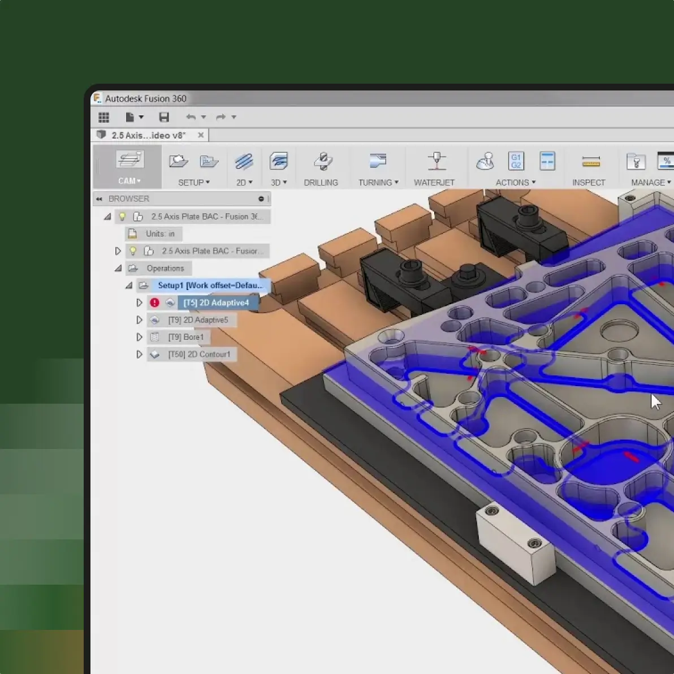The image size is (674, 674).
Task: Click the error badge on 2D Adaptive4
Action: pyautogui.click(x=154, y=303)
